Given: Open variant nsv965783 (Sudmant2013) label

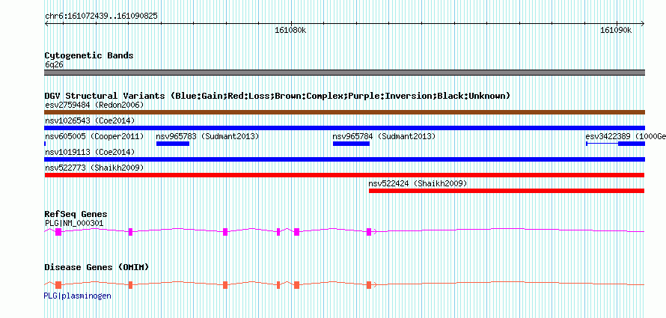Looking at the screenshot, I should coord(207,136).
